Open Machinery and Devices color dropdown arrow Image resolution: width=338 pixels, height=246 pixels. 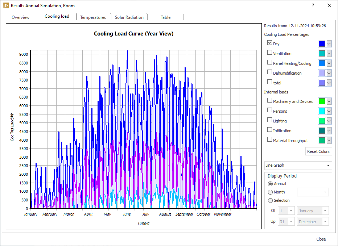click(329, 101)
